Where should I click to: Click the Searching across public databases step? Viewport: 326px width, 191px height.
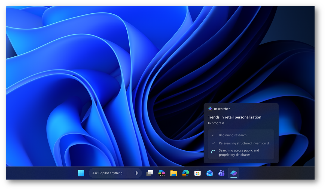239,153
